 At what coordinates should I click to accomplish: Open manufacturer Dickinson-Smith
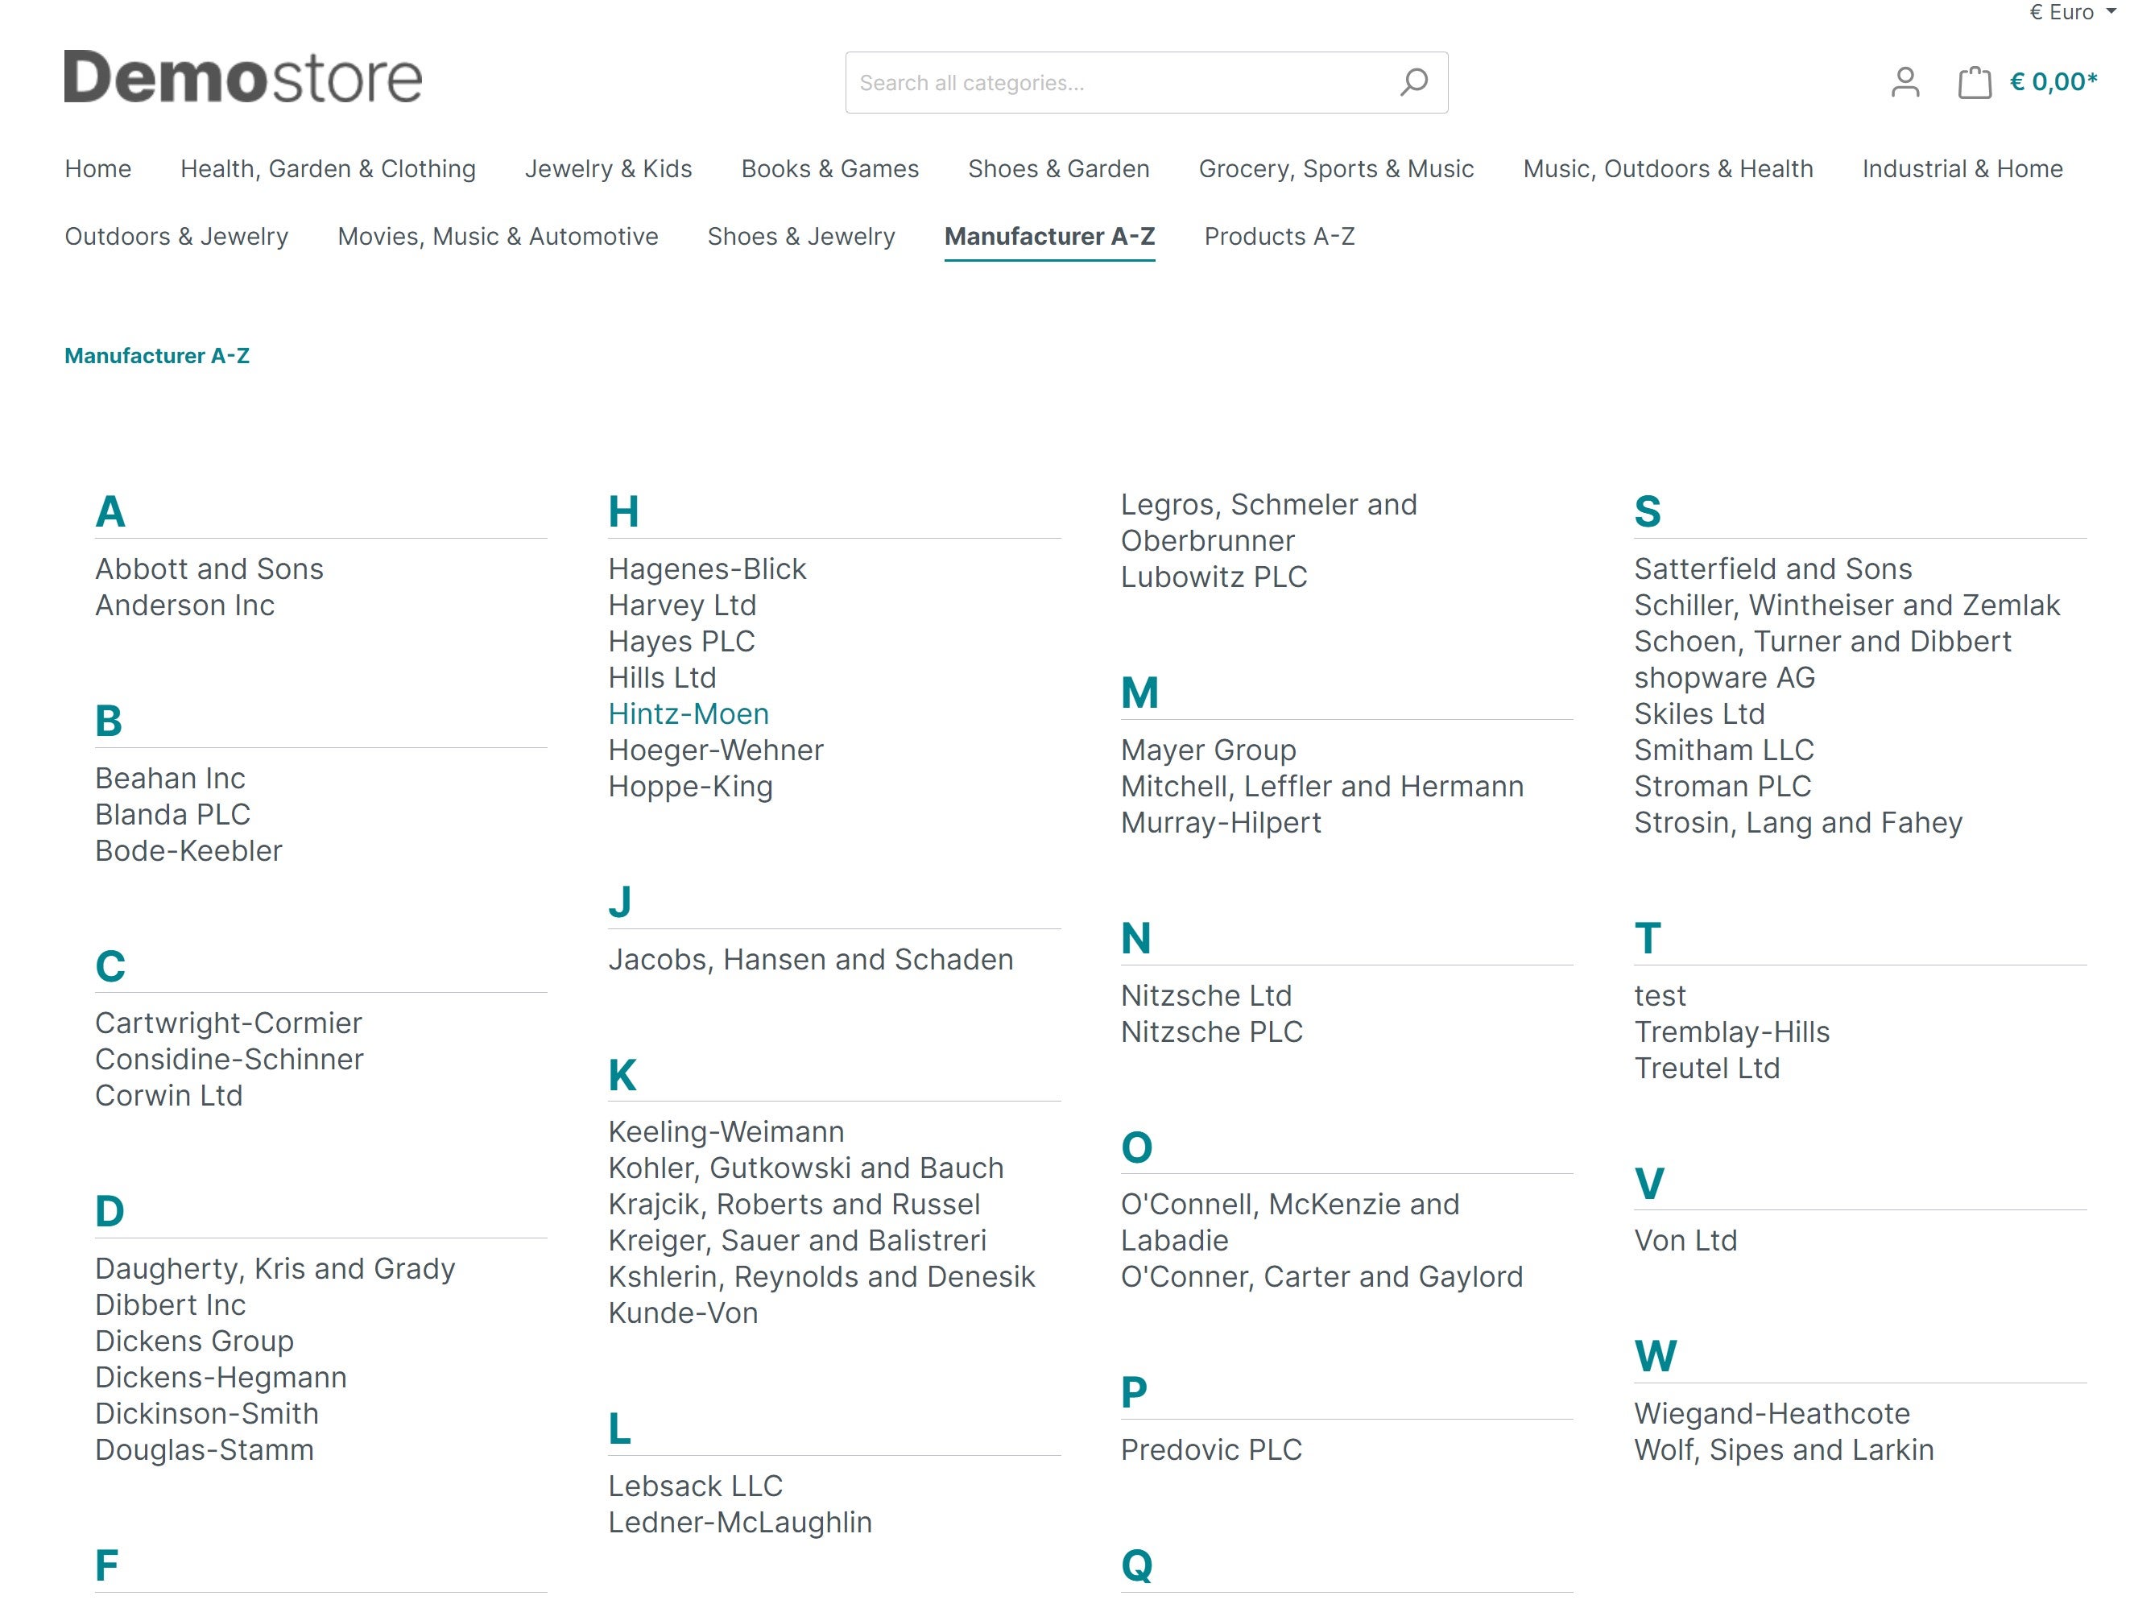[x=208, y=1414]
